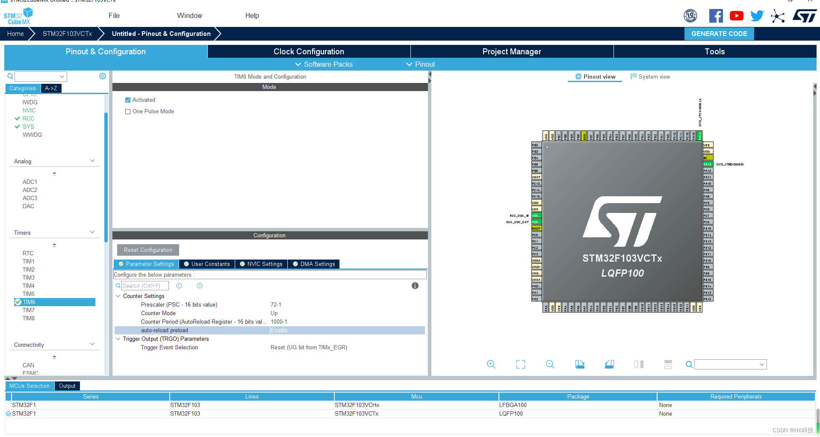Switch to the Output tab
Viewport: 820px width, 437px height.
(67, 386)
